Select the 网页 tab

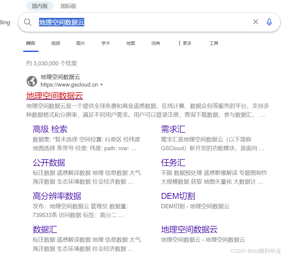click(x=31, y=43)
